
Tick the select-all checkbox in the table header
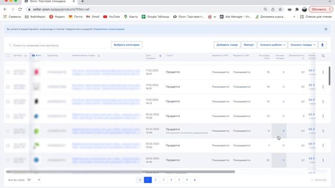(8, 56)
